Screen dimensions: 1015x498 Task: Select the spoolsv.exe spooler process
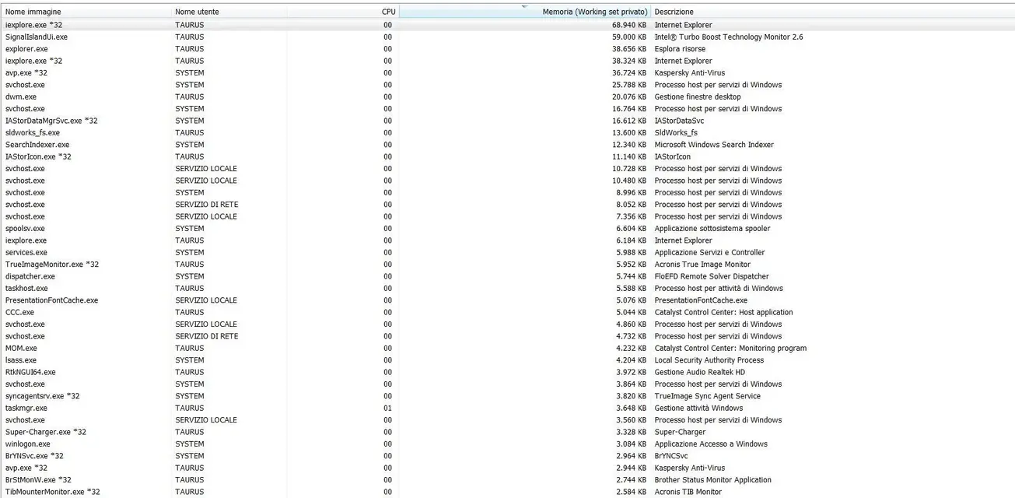coord(25,229)
